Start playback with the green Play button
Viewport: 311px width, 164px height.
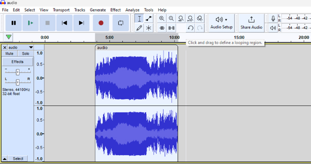tap(30, 23)
